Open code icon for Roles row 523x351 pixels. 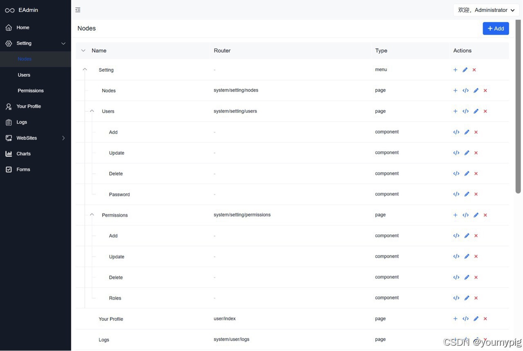click(x=456, y=298)
